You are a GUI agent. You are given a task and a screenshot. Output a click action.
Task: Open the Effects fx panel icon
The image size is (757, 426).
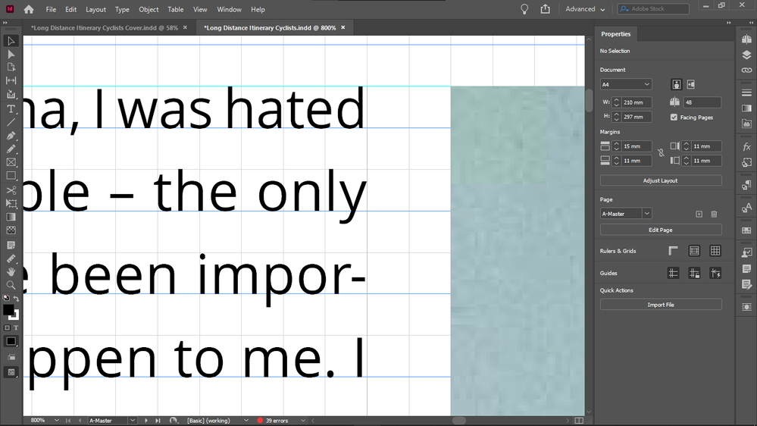point(746,147)
